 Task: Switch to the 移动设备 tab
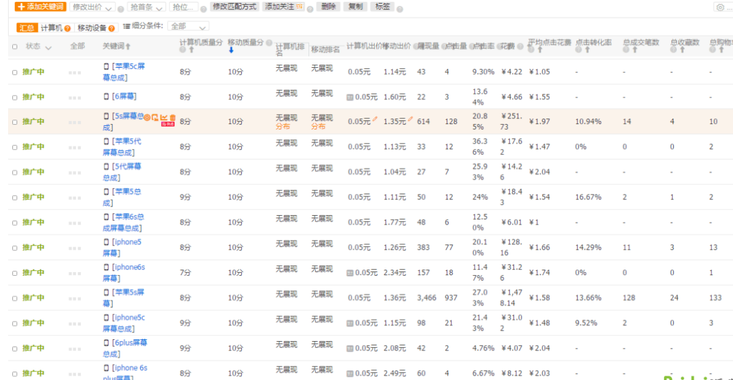click(x=92, y=28)
